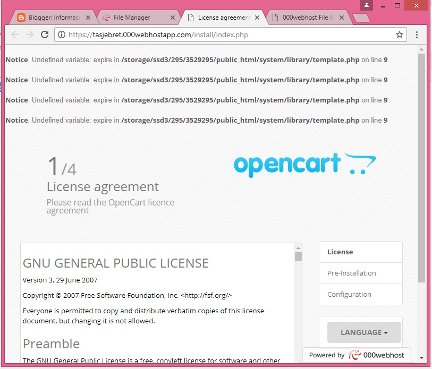
Task: Click the Preamble heading
Action: (x=51, y=344)
